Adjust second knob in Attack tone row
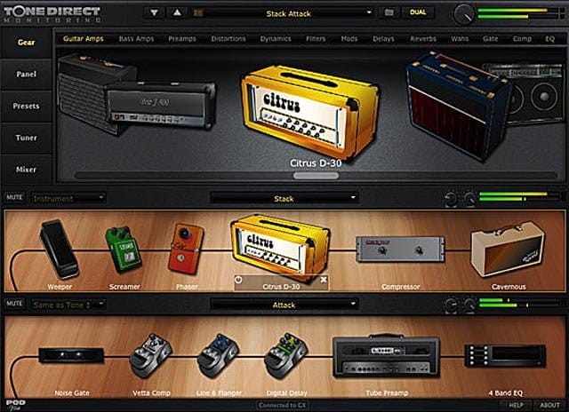Screen dimensions: 569x412 (469, 305)
